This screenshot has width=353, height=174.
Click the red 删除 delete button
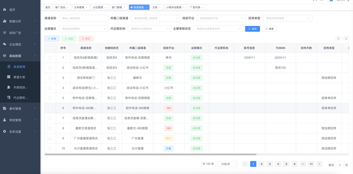86,39
